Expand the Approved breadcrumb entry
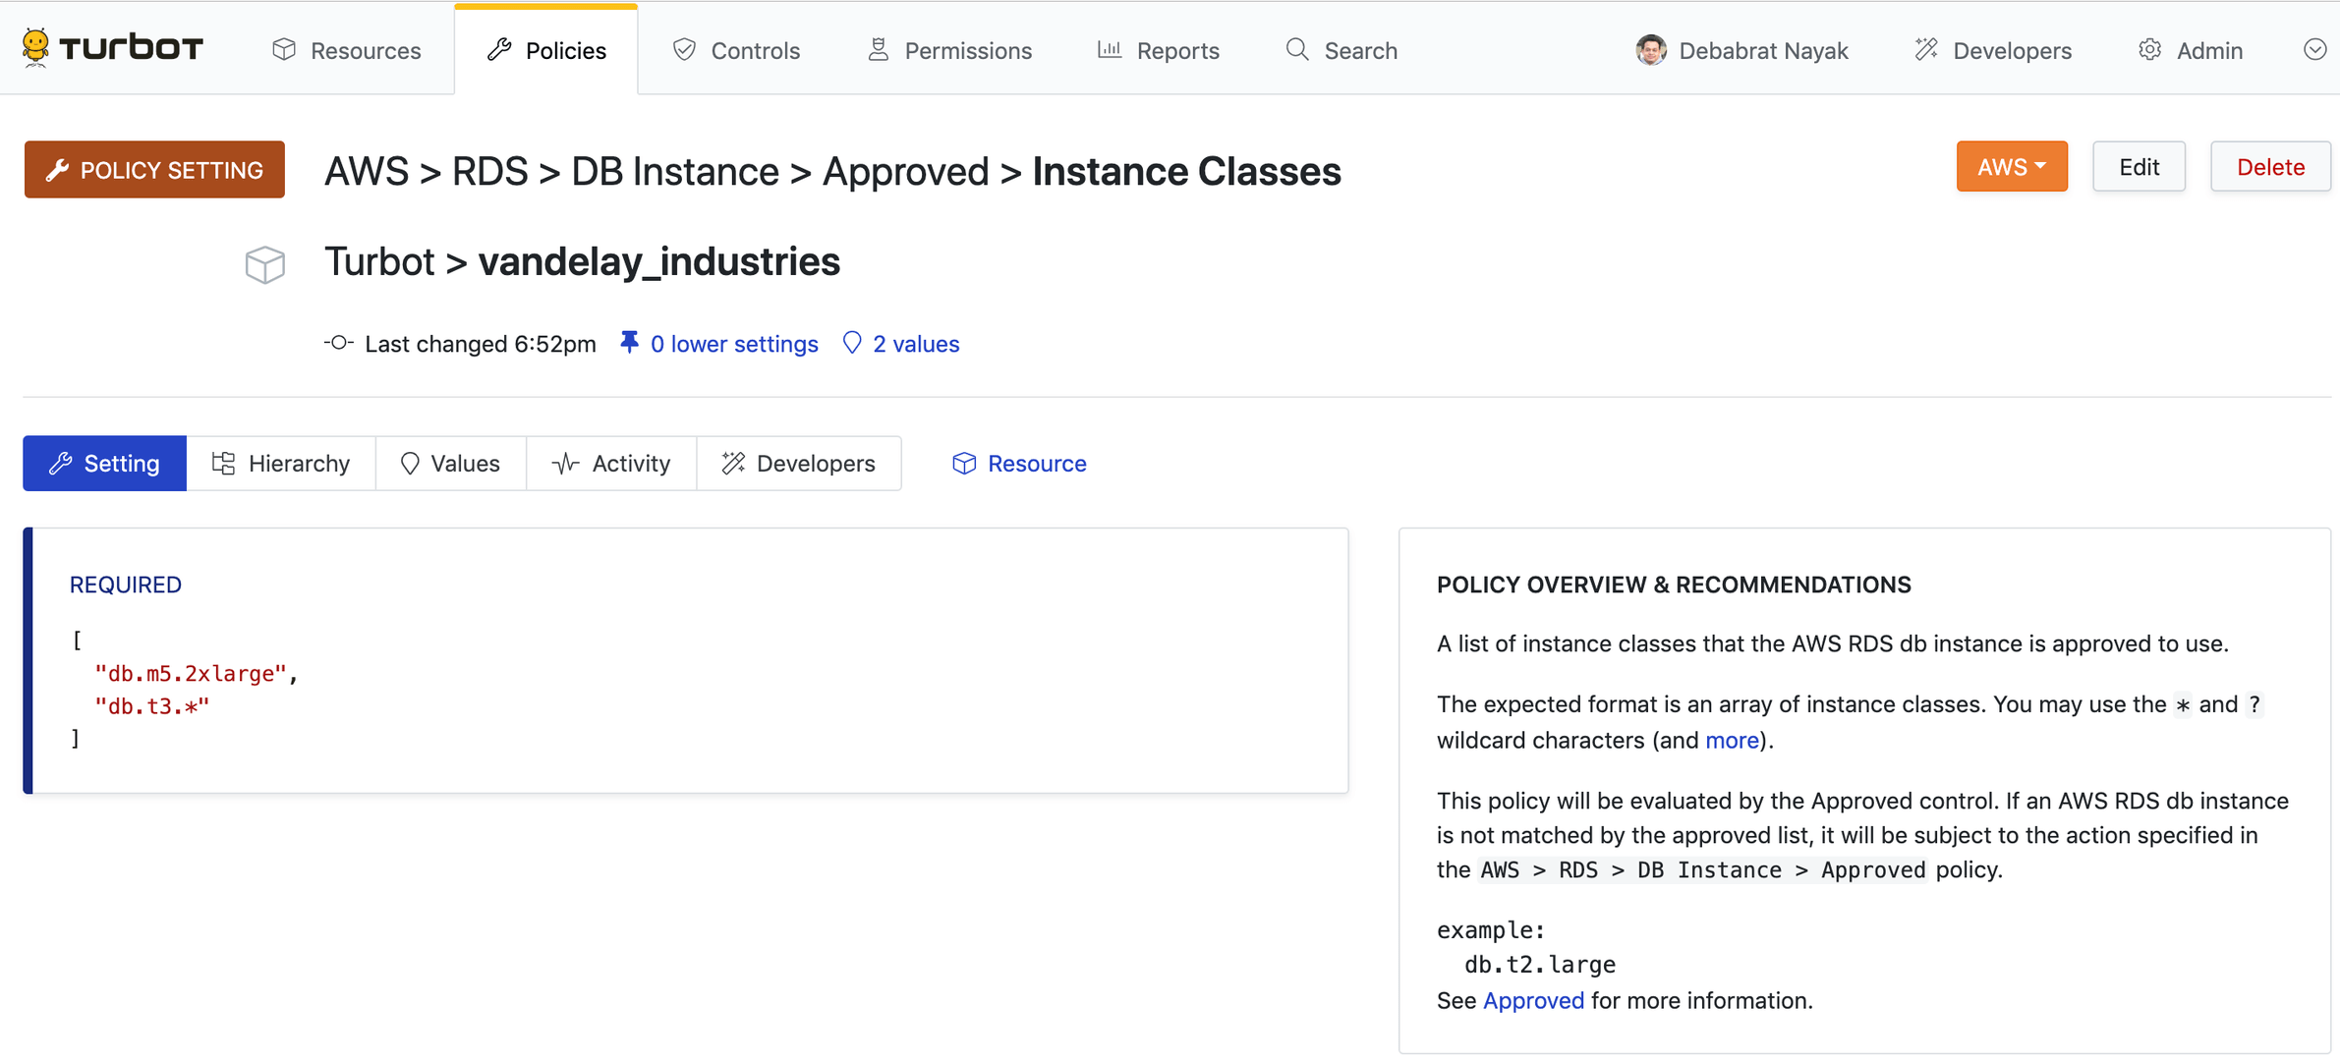The width and height of the screenshot is (2340, 1061). click(x=905, y=170)
